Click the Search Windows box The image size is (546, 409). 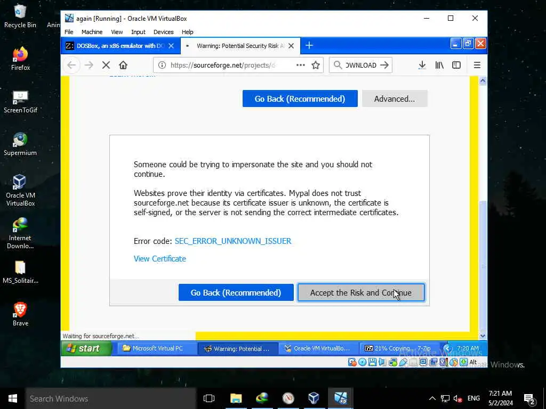pos(111,398)
